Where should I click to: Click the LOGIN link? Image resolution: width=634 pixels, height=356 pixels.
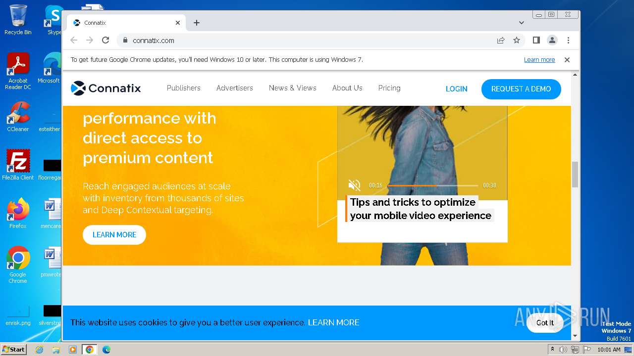457,89
